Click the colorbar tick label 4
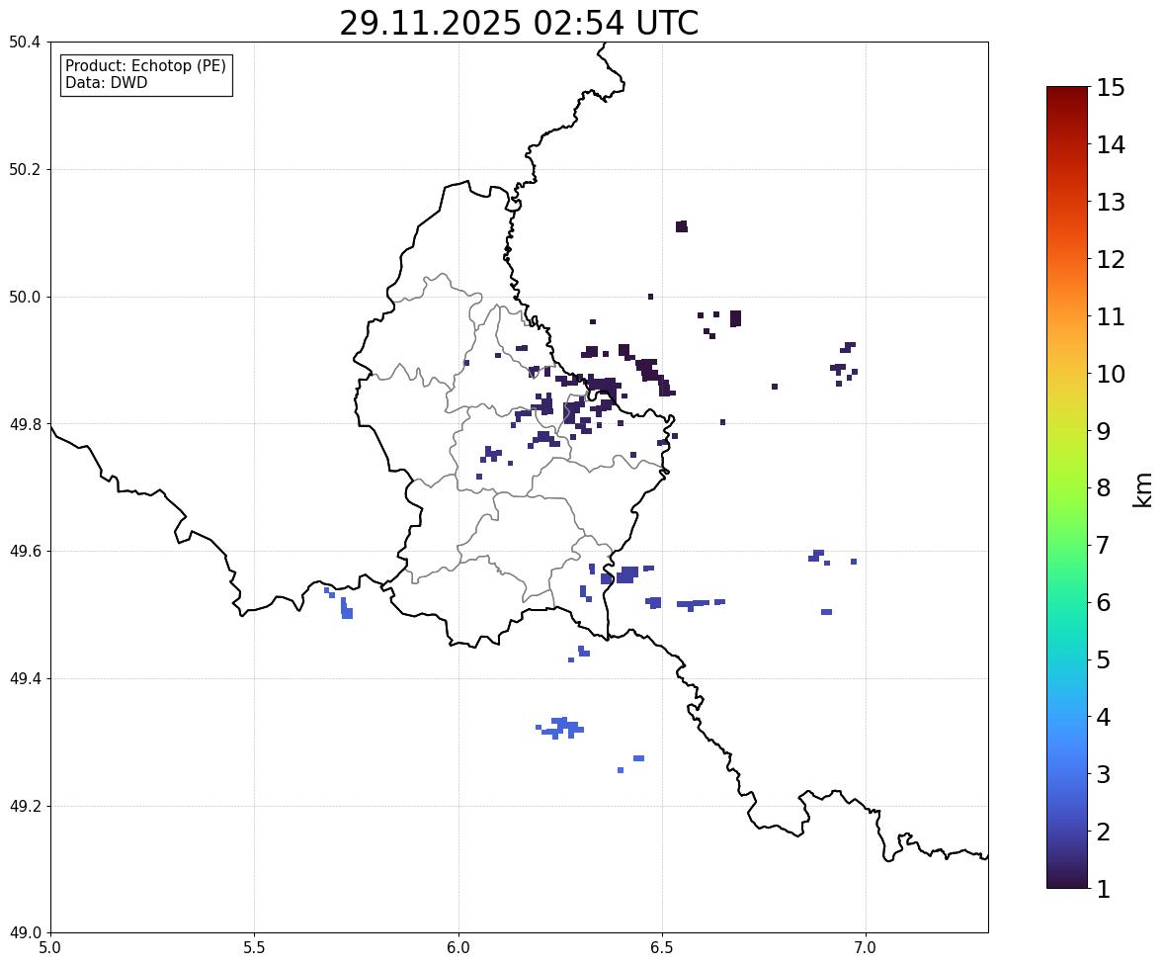Image resolution: width=1164 pixels, height=965 pixels. coord(1104,717)
